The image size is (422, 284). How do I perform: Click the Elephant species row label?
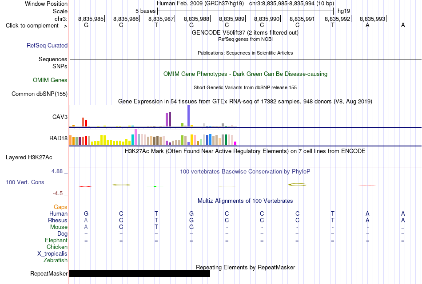(56, 241)
